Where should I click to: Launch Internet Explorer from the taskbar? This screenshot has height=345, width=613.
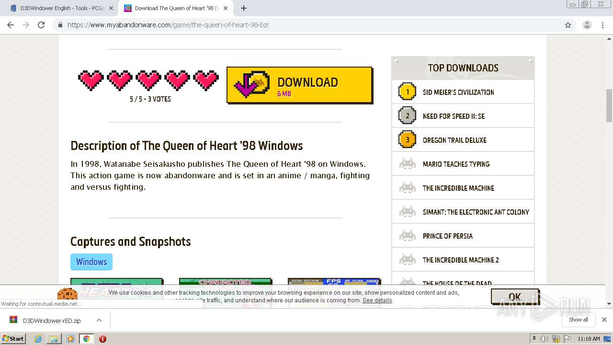[x=38, y=339]
